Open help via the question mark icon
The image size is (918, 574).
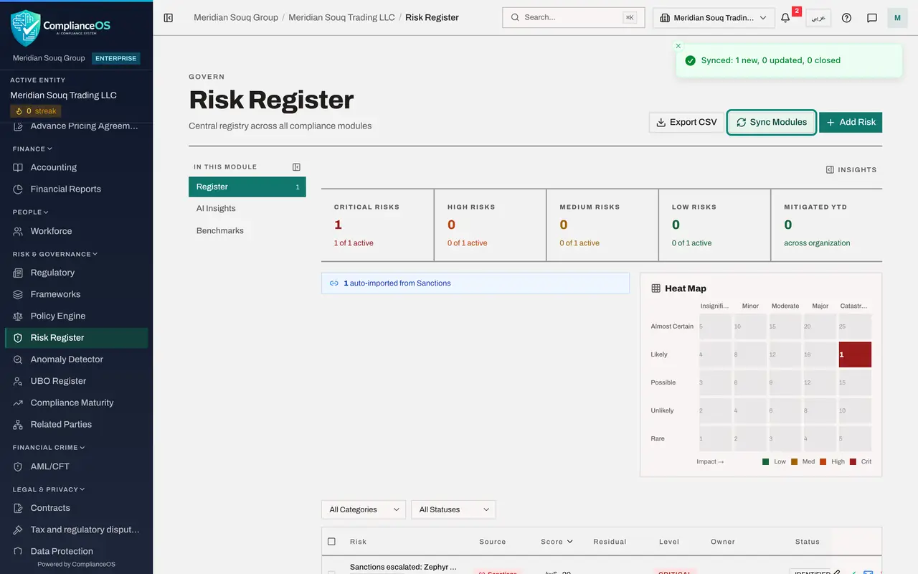click(x=846, y=18)
